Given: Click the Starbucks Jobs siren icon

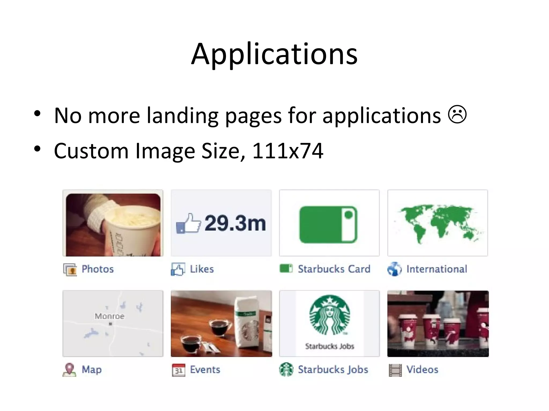Looking at the screenshot, I should click(x=286, y=370).
